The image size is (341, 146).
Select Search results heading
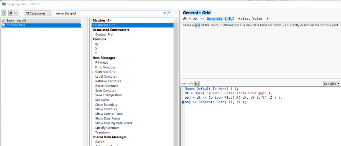41,20
